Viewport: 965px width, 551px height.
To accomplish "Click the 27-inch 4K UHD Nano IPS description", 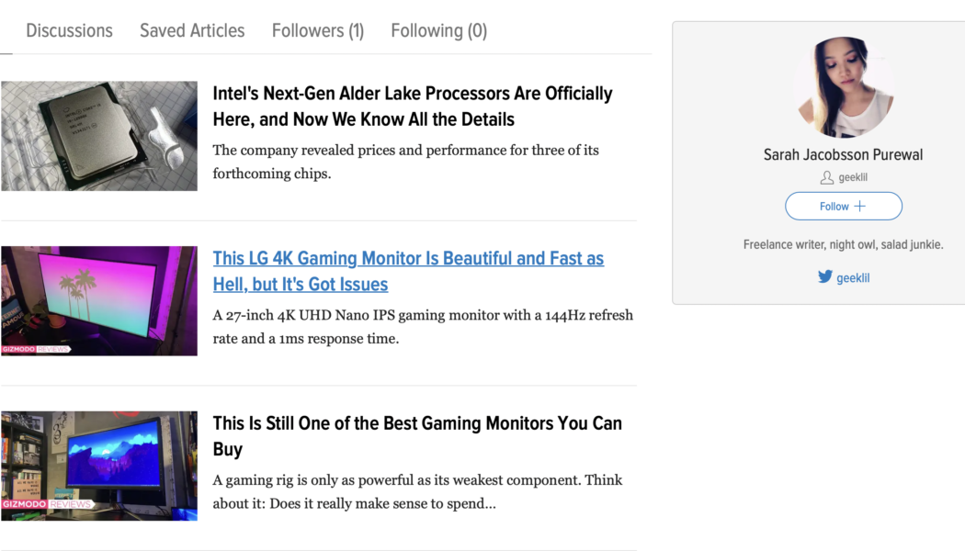I will [423, 326].
